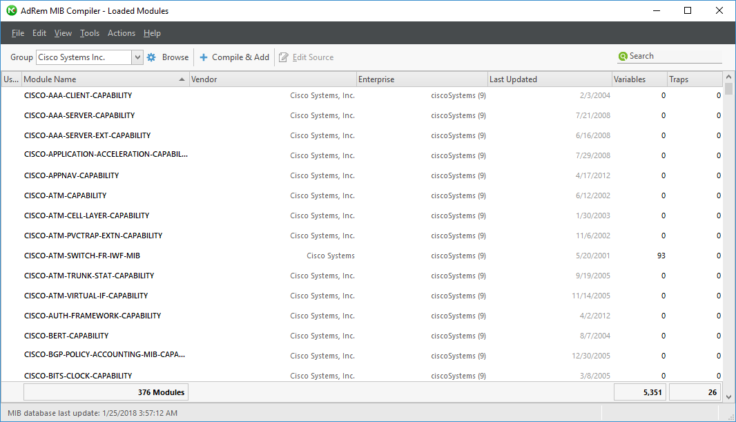
Task: Select the CISCO-ATM-PVCTRAP-EXTN-CAPABILITY row
Action: click(361, 236)
